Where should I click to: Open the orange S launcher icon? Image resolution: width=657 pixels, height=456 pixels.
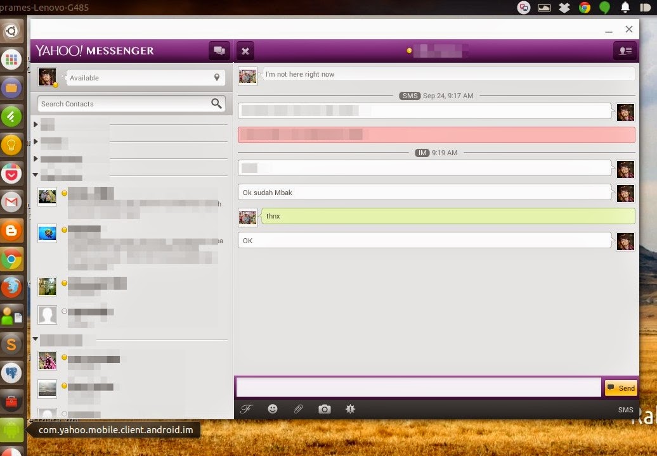[x=11, y=345]
